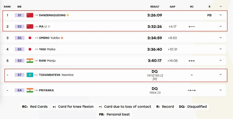Expand details for DANZENGQUZONG row
This screenshot has width=233, height=119.
pyautogui.click(x=221, y=15)
